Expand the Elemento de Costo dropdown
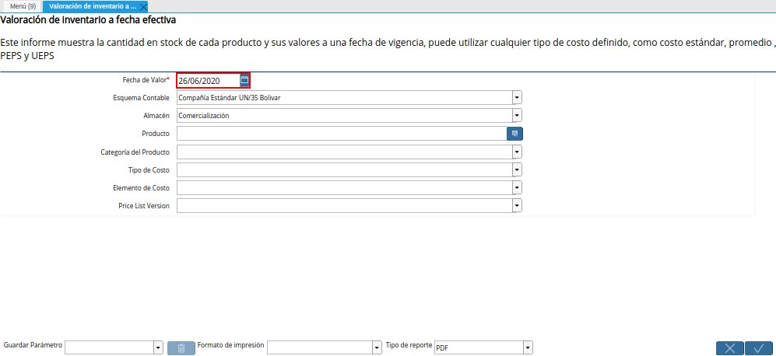The height and width of the screenshot is (356, 776). 517,187
